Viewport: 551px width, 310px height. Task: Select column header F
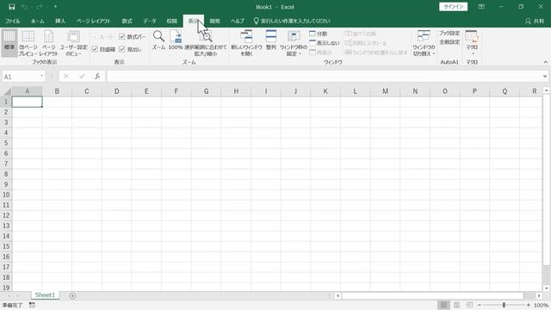(x=176, y=91)
